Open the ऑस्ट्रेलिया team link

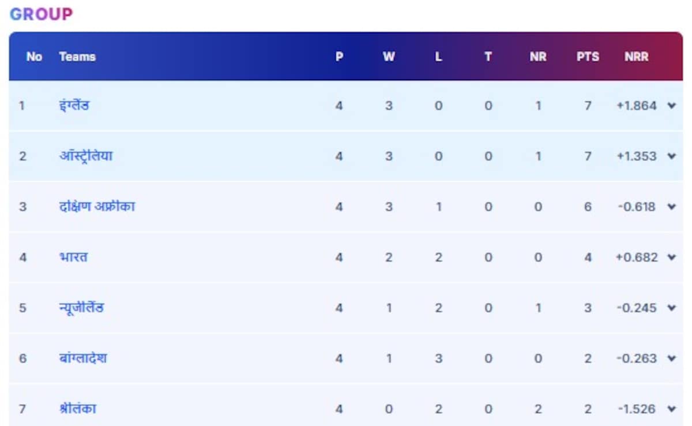(86, 156)
